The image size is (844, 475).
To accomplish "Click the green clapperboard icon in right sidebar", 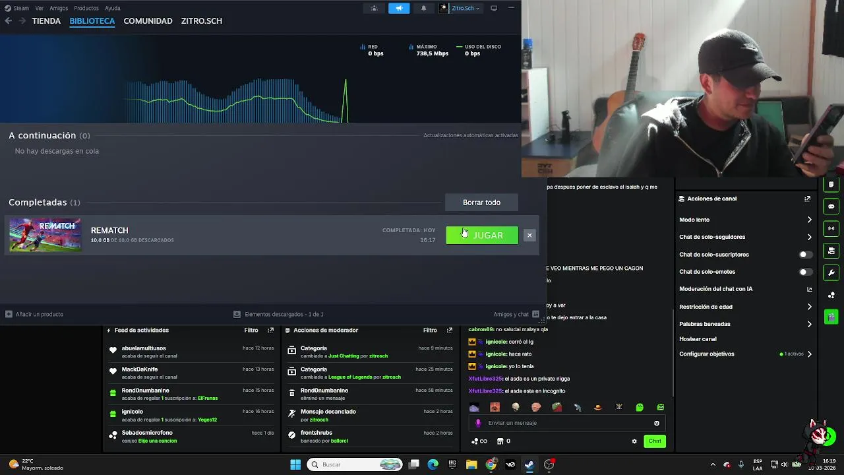I will point(831,317).
